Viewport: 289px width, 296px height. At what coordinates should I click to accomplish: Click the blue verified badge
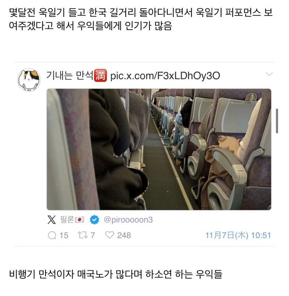click(x=94, y=220)
